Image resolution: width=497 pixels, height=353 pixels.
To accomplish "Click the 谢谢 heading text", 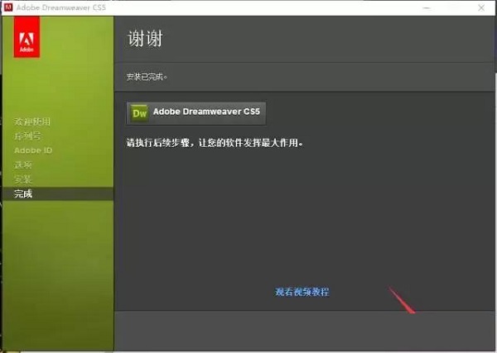I will [145, 38].
